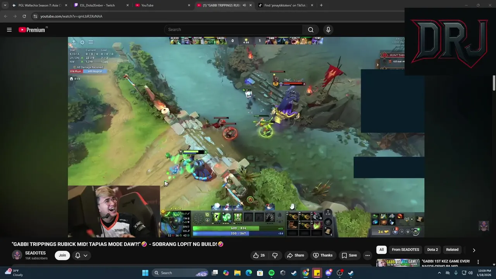Show hidden system tray icons chevron
Screen dimensions: 496x279
(x=439, y=273)
